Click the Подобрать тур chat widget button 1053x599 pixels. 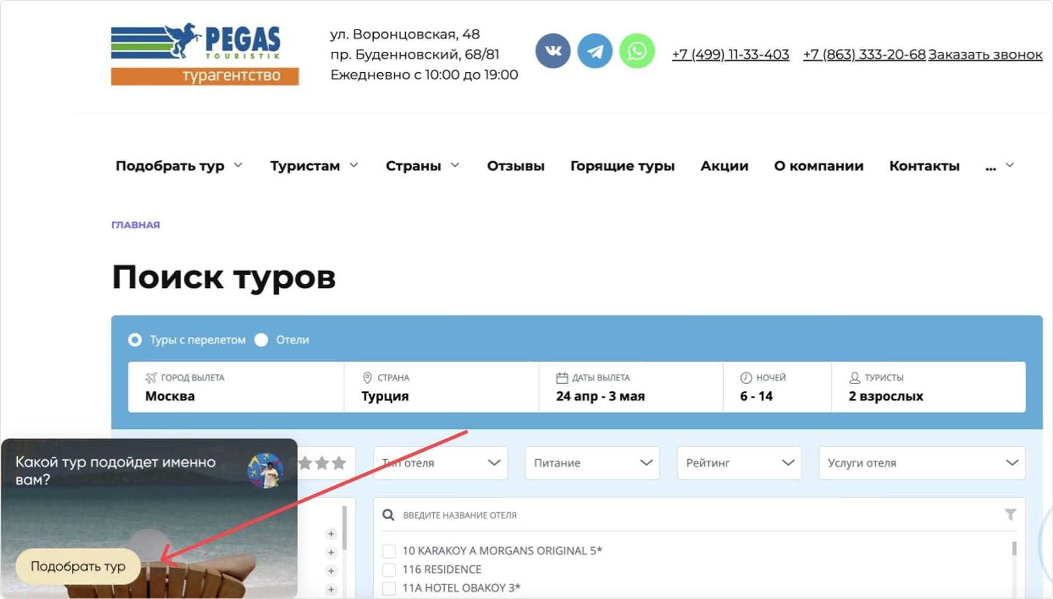coord(79,566)
